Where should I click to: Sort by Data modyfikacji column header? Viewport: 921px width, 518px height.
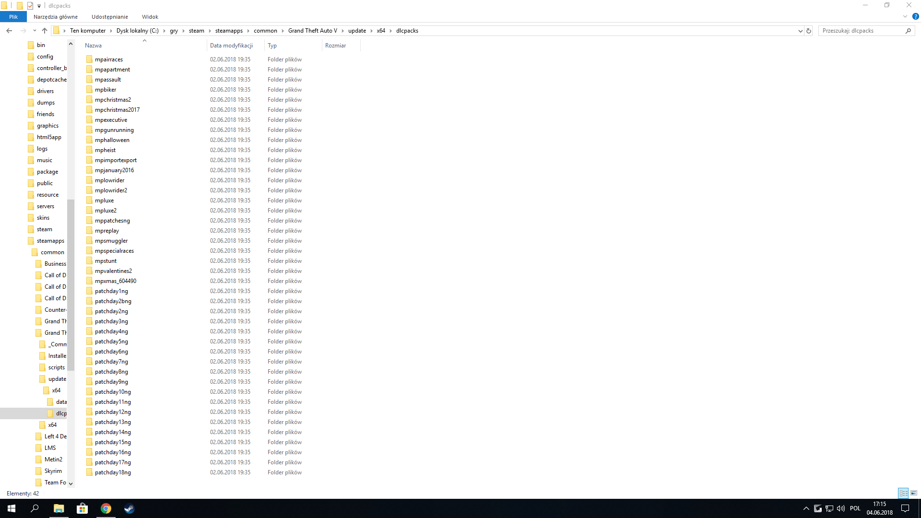click(x=231, y=46)
